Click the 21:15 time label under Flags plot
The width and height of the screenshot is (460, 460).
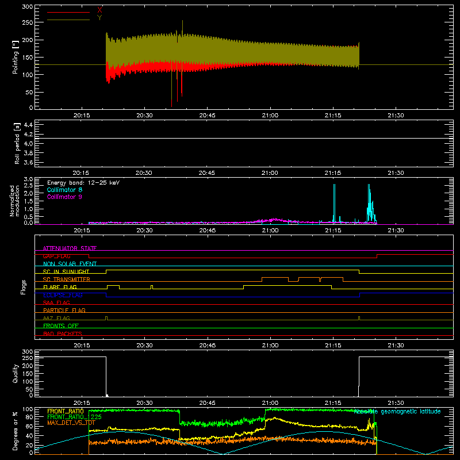(333, 346)
